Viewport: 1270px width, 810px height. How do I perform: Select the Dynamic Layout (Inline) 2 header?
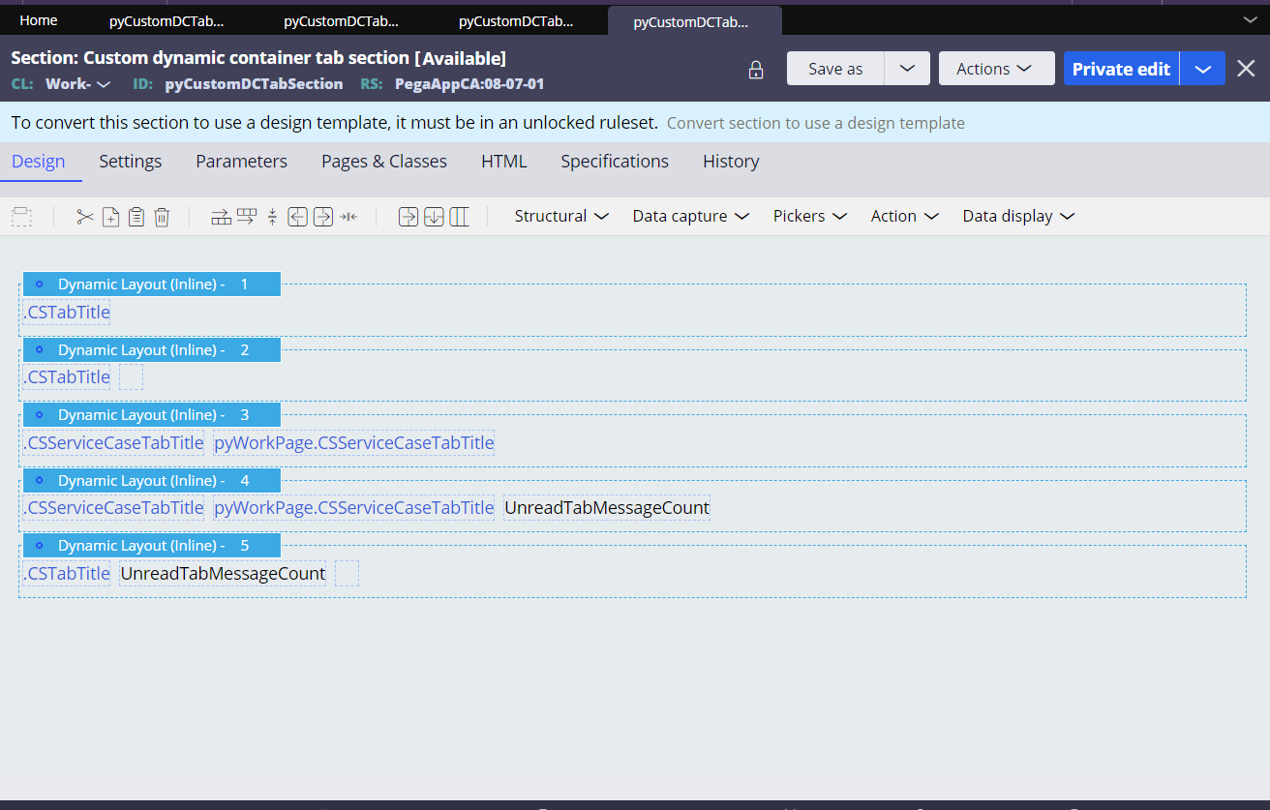tap(152, 349)
